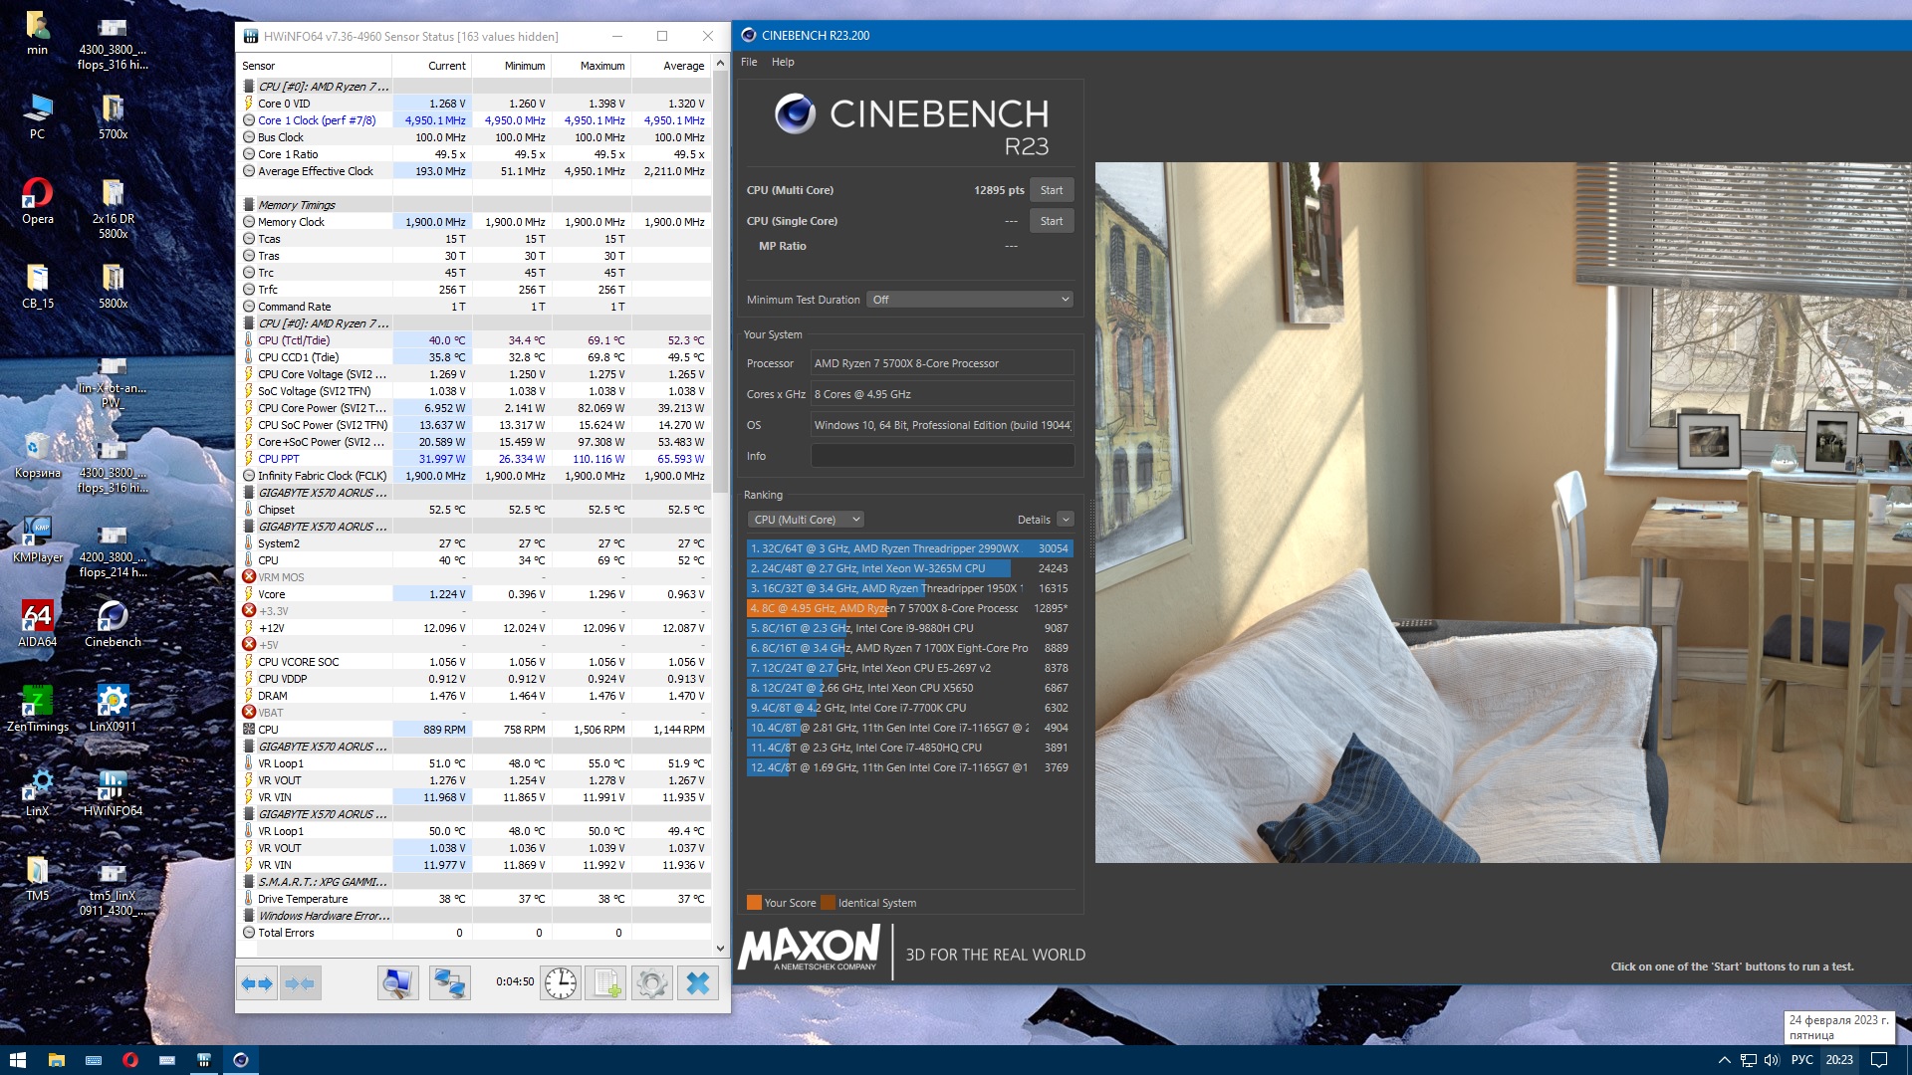Launch Cinebench desktop shortcut icon

(x=113, y=618)
